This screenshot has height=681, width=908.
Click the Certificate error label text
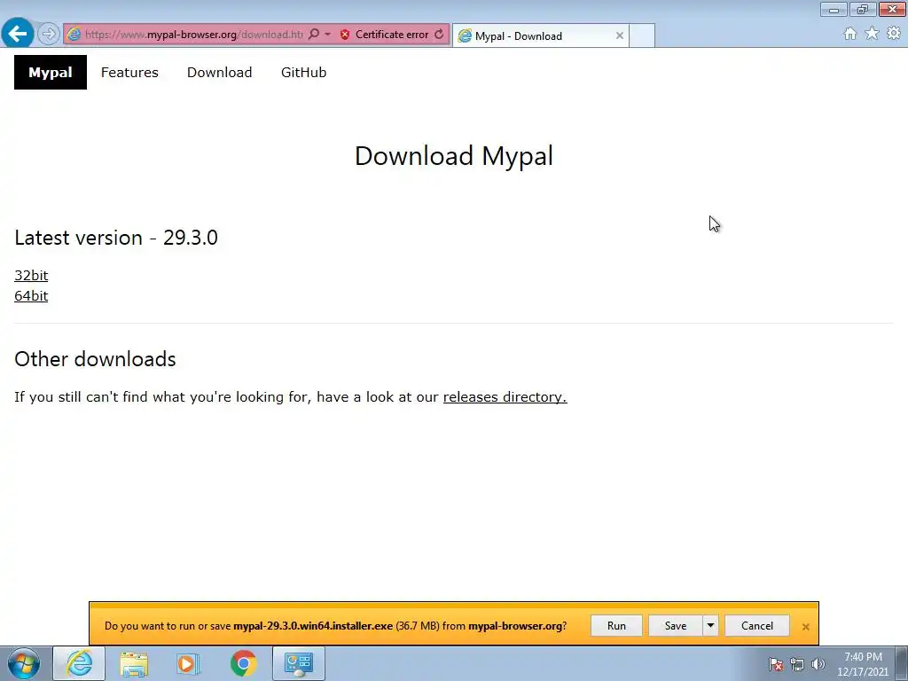click(x=392, y=35)
